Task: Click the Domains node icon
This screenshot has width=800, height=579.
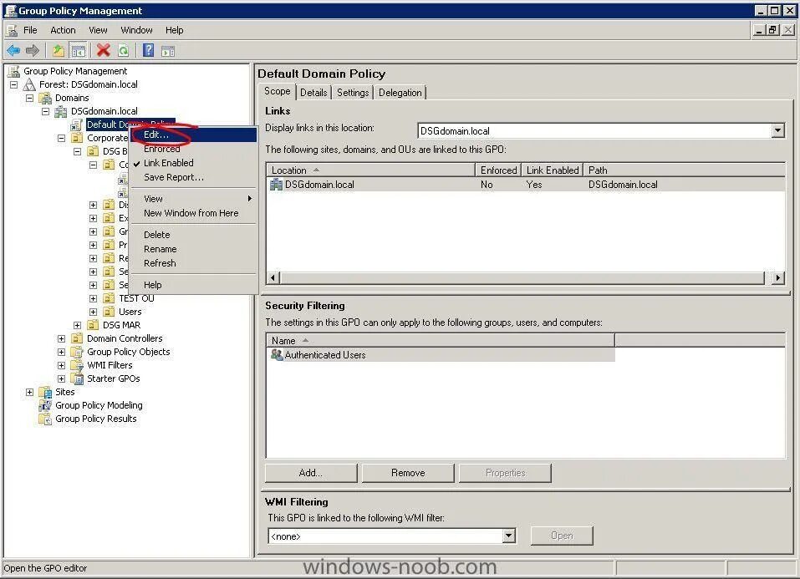Action: (x=45, y=98)
